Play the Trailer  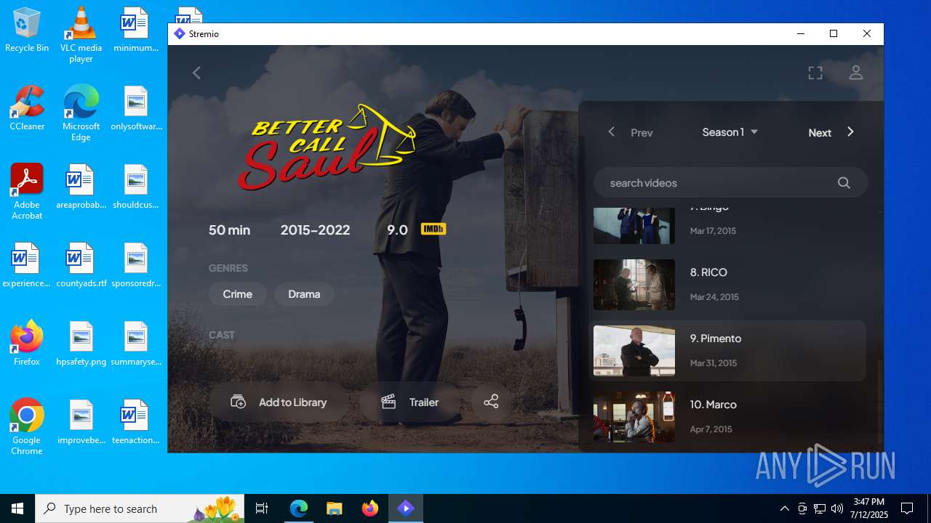410,402
